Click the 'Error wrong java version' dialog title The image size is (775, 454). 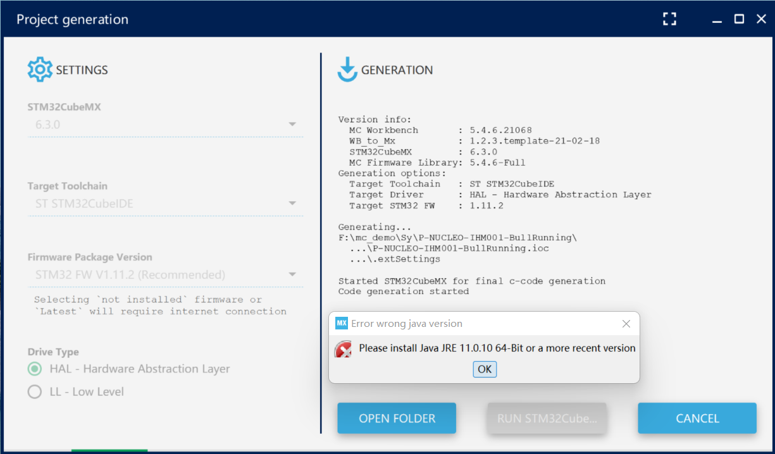point(407,323)
